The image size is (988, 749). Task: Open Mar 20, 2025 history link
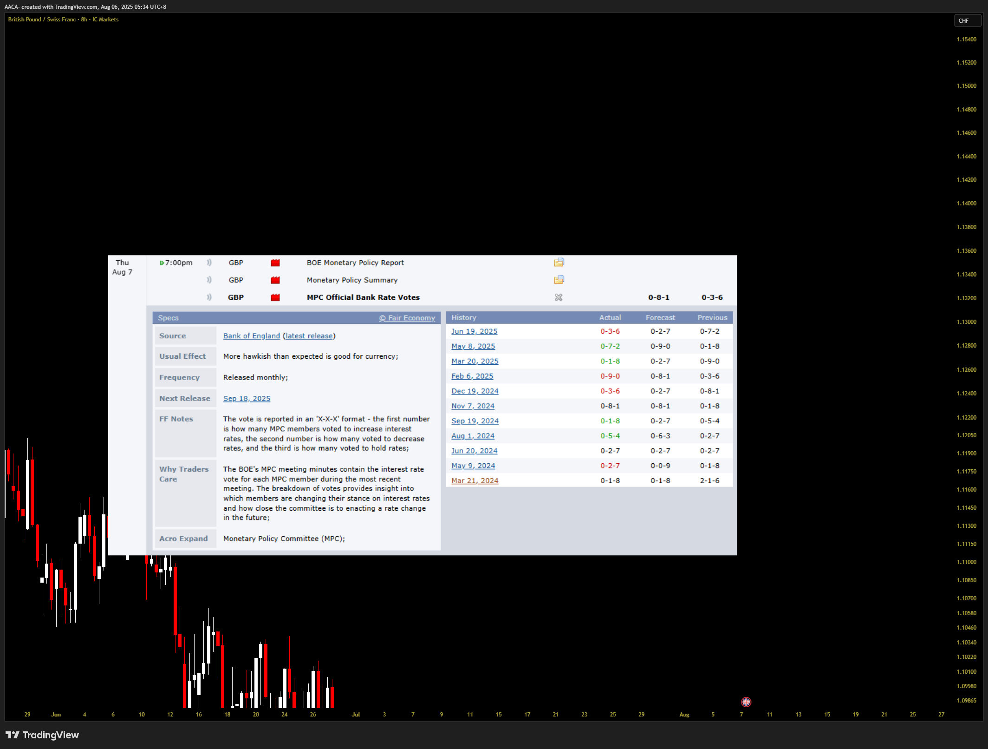click(474, 361)
